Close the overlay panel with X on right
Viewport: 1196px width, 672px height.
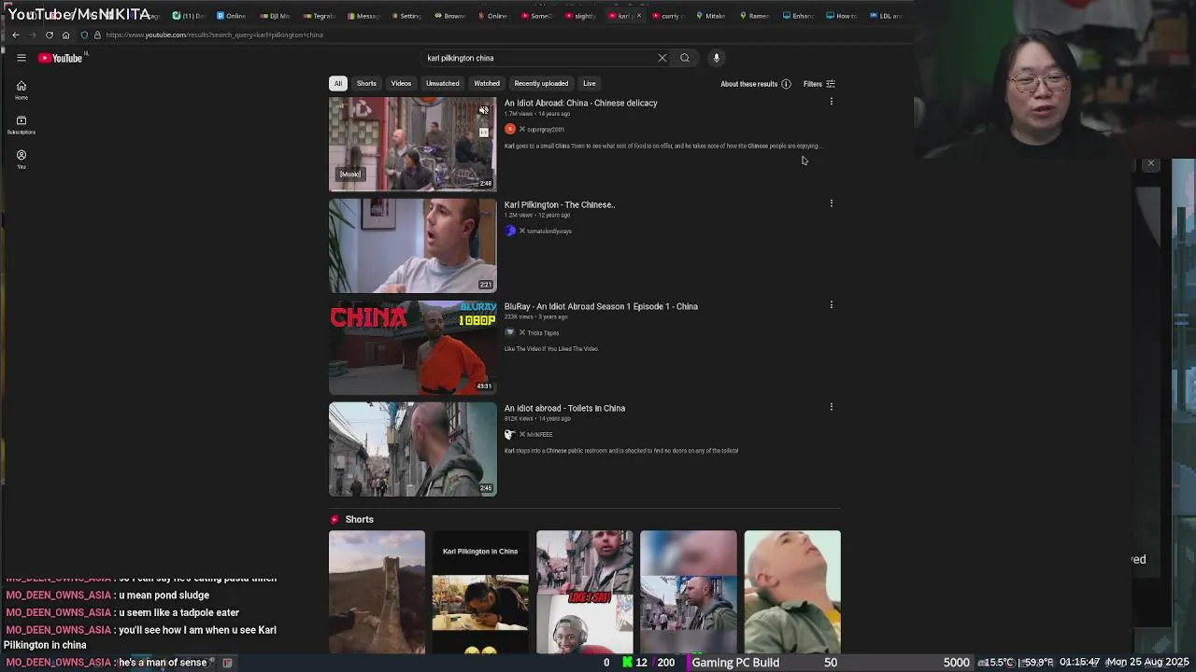tap(1151, 163)
